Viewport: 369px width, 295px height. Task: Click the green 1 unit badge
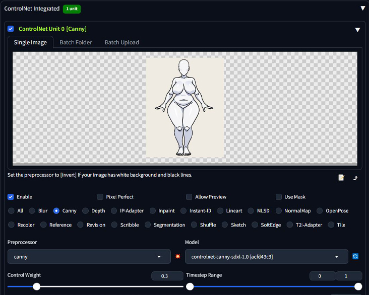(x=72, y=9)
